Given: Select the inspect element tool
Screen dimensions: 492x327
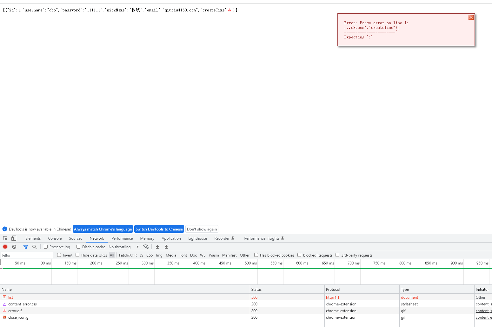Looking at the screenshot, I should (x=5, y=238).
